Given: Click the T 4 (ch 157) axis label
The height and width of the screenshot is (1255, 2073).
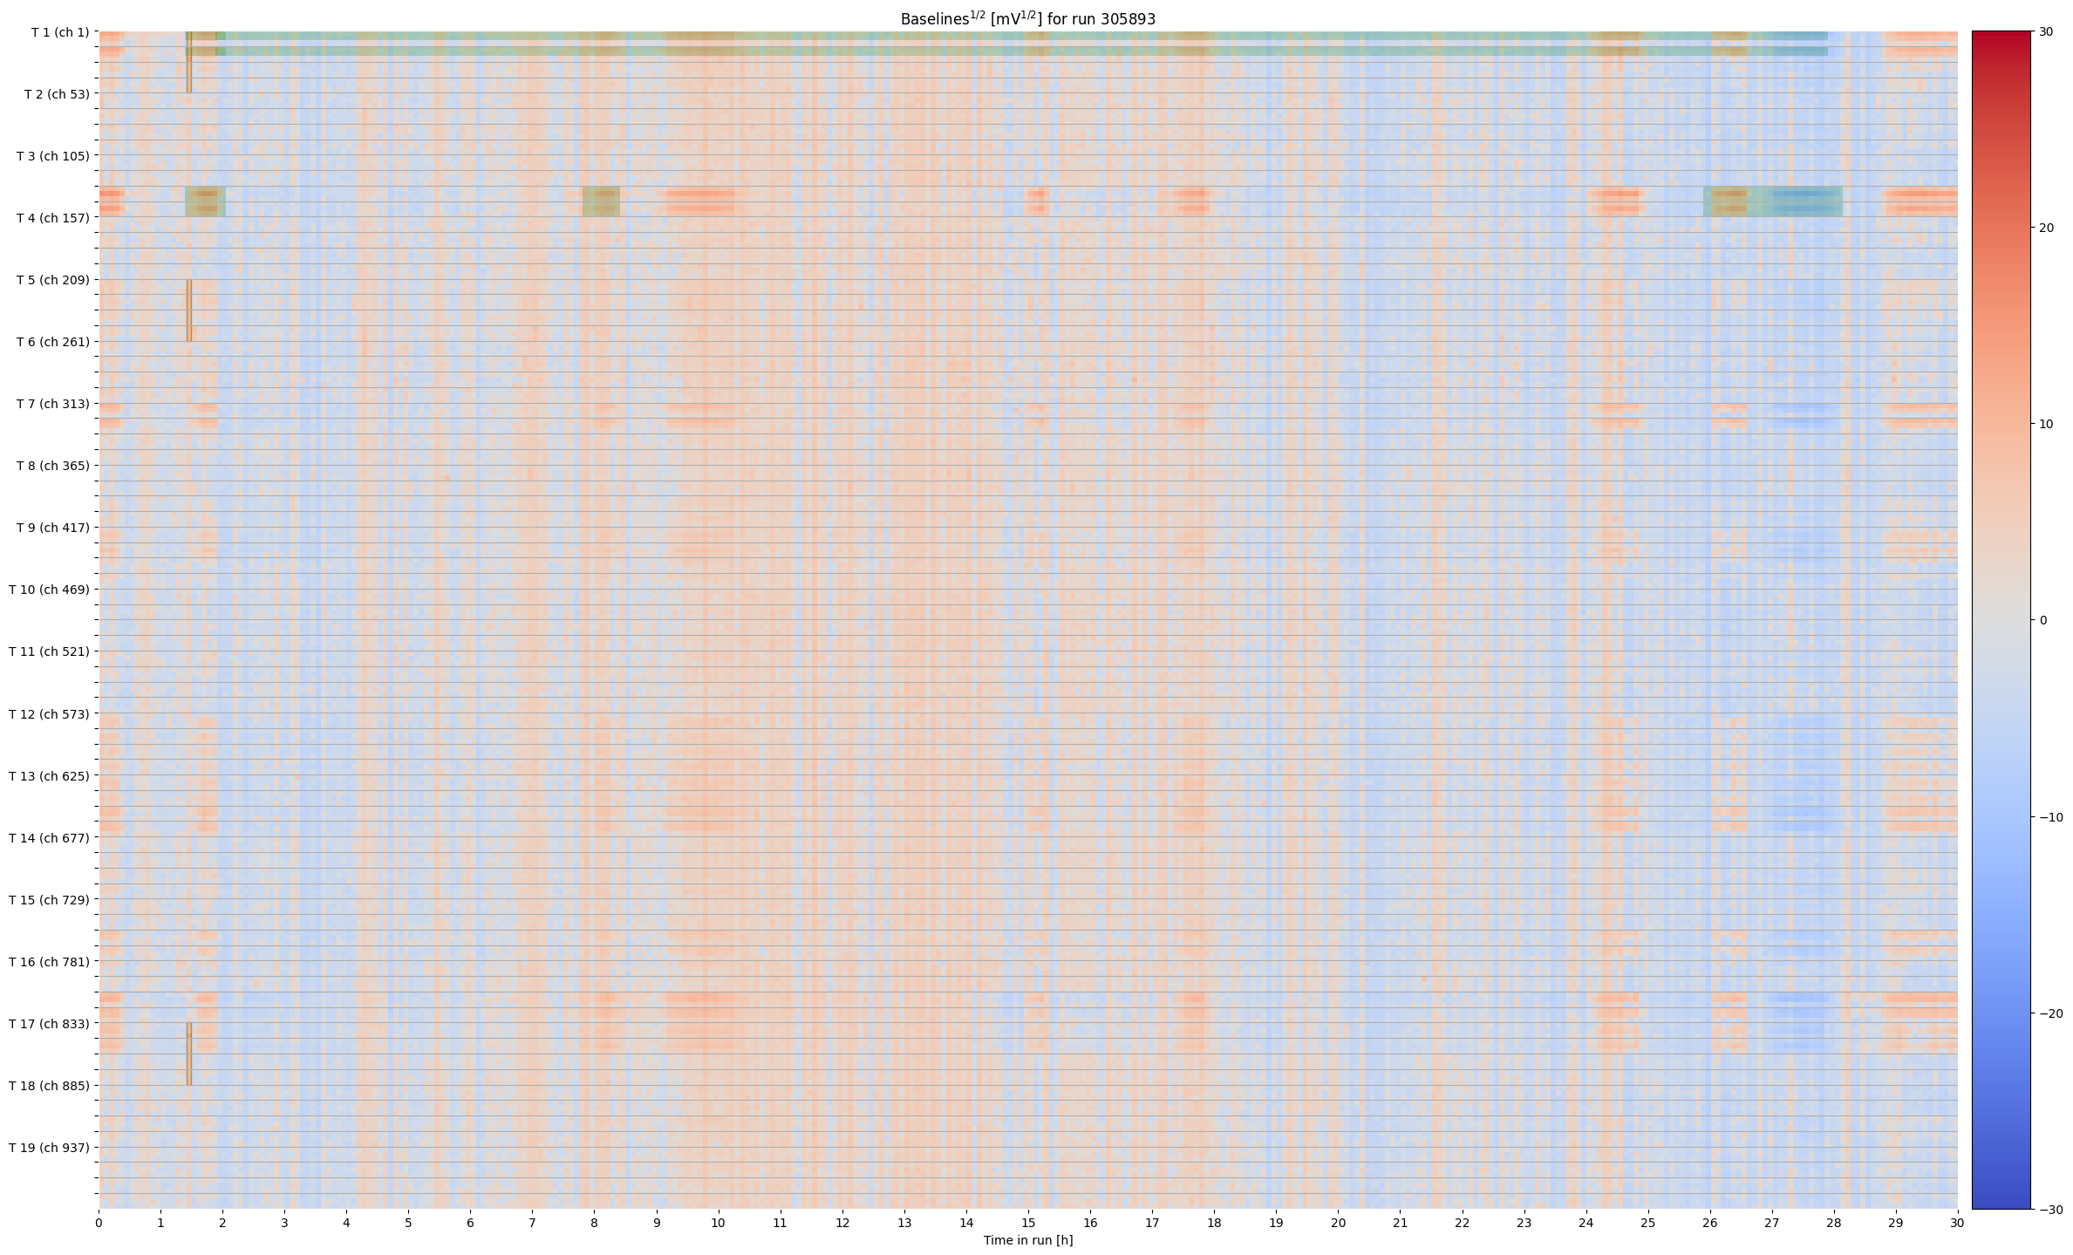Looking at the screenshot, I should coord(52,217).
